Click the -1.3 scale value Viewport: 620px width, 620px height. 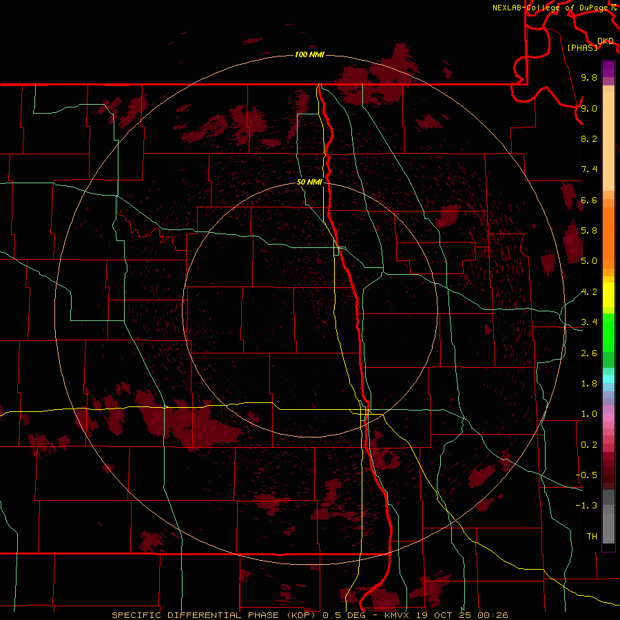586,506
